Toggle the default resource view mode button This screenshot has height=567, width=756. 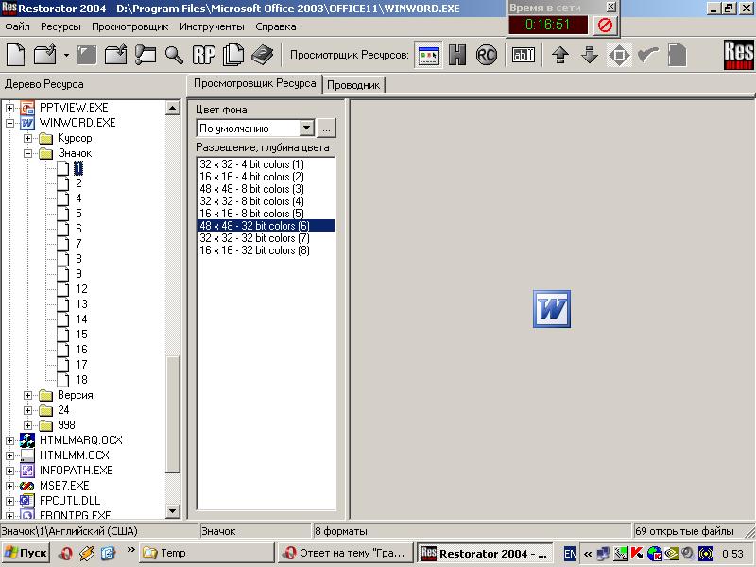pyautogui.click(x=428, y=55)
